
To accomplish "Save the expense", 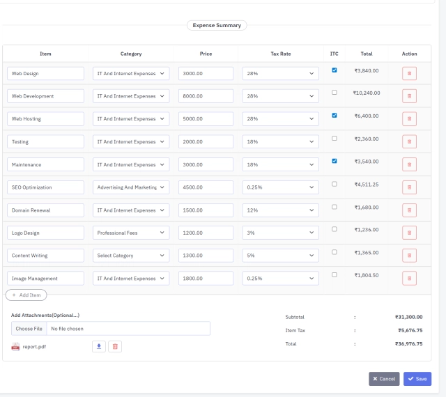I will [x=417, y=379].
